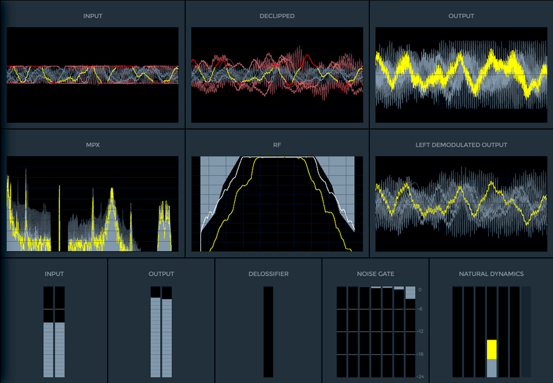Click the NOISE GATE title label
Image resolution: width=553 pixels, height=383 pixels.
point(376,273)
